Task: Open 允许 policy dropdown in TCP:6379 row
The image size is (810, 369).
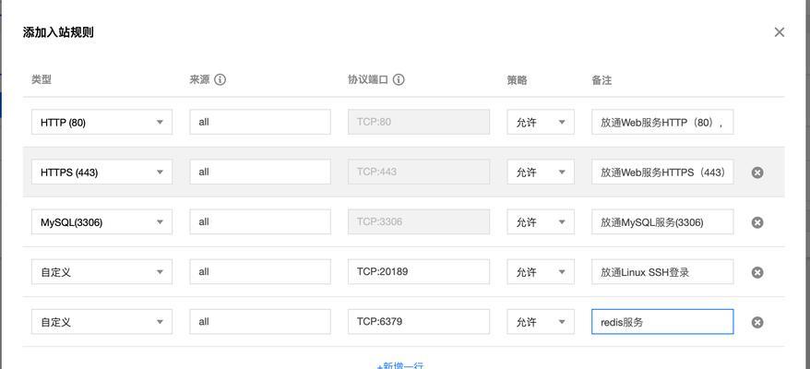Action: 541,321
